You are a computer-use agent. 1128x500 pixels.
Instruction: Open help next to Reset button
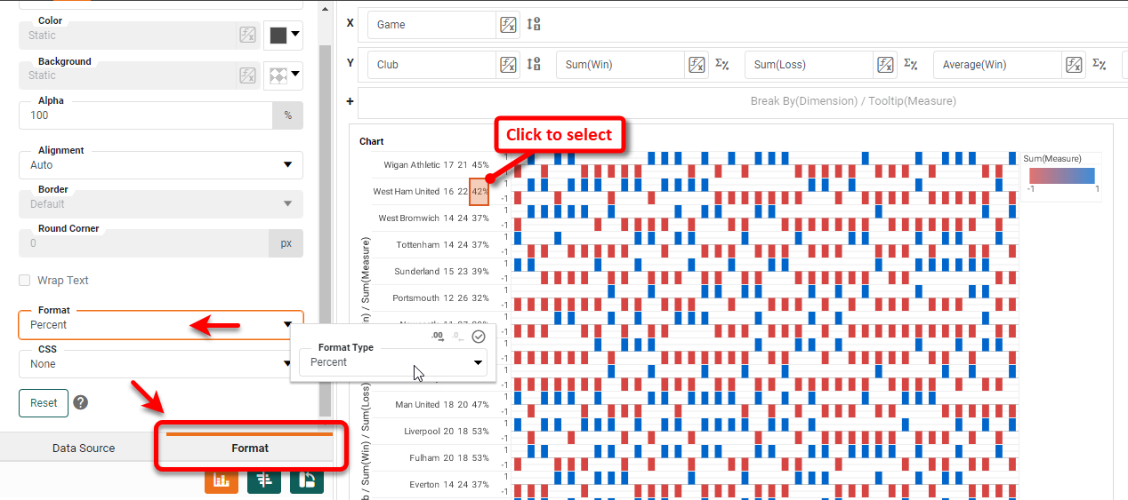[81, 402]
